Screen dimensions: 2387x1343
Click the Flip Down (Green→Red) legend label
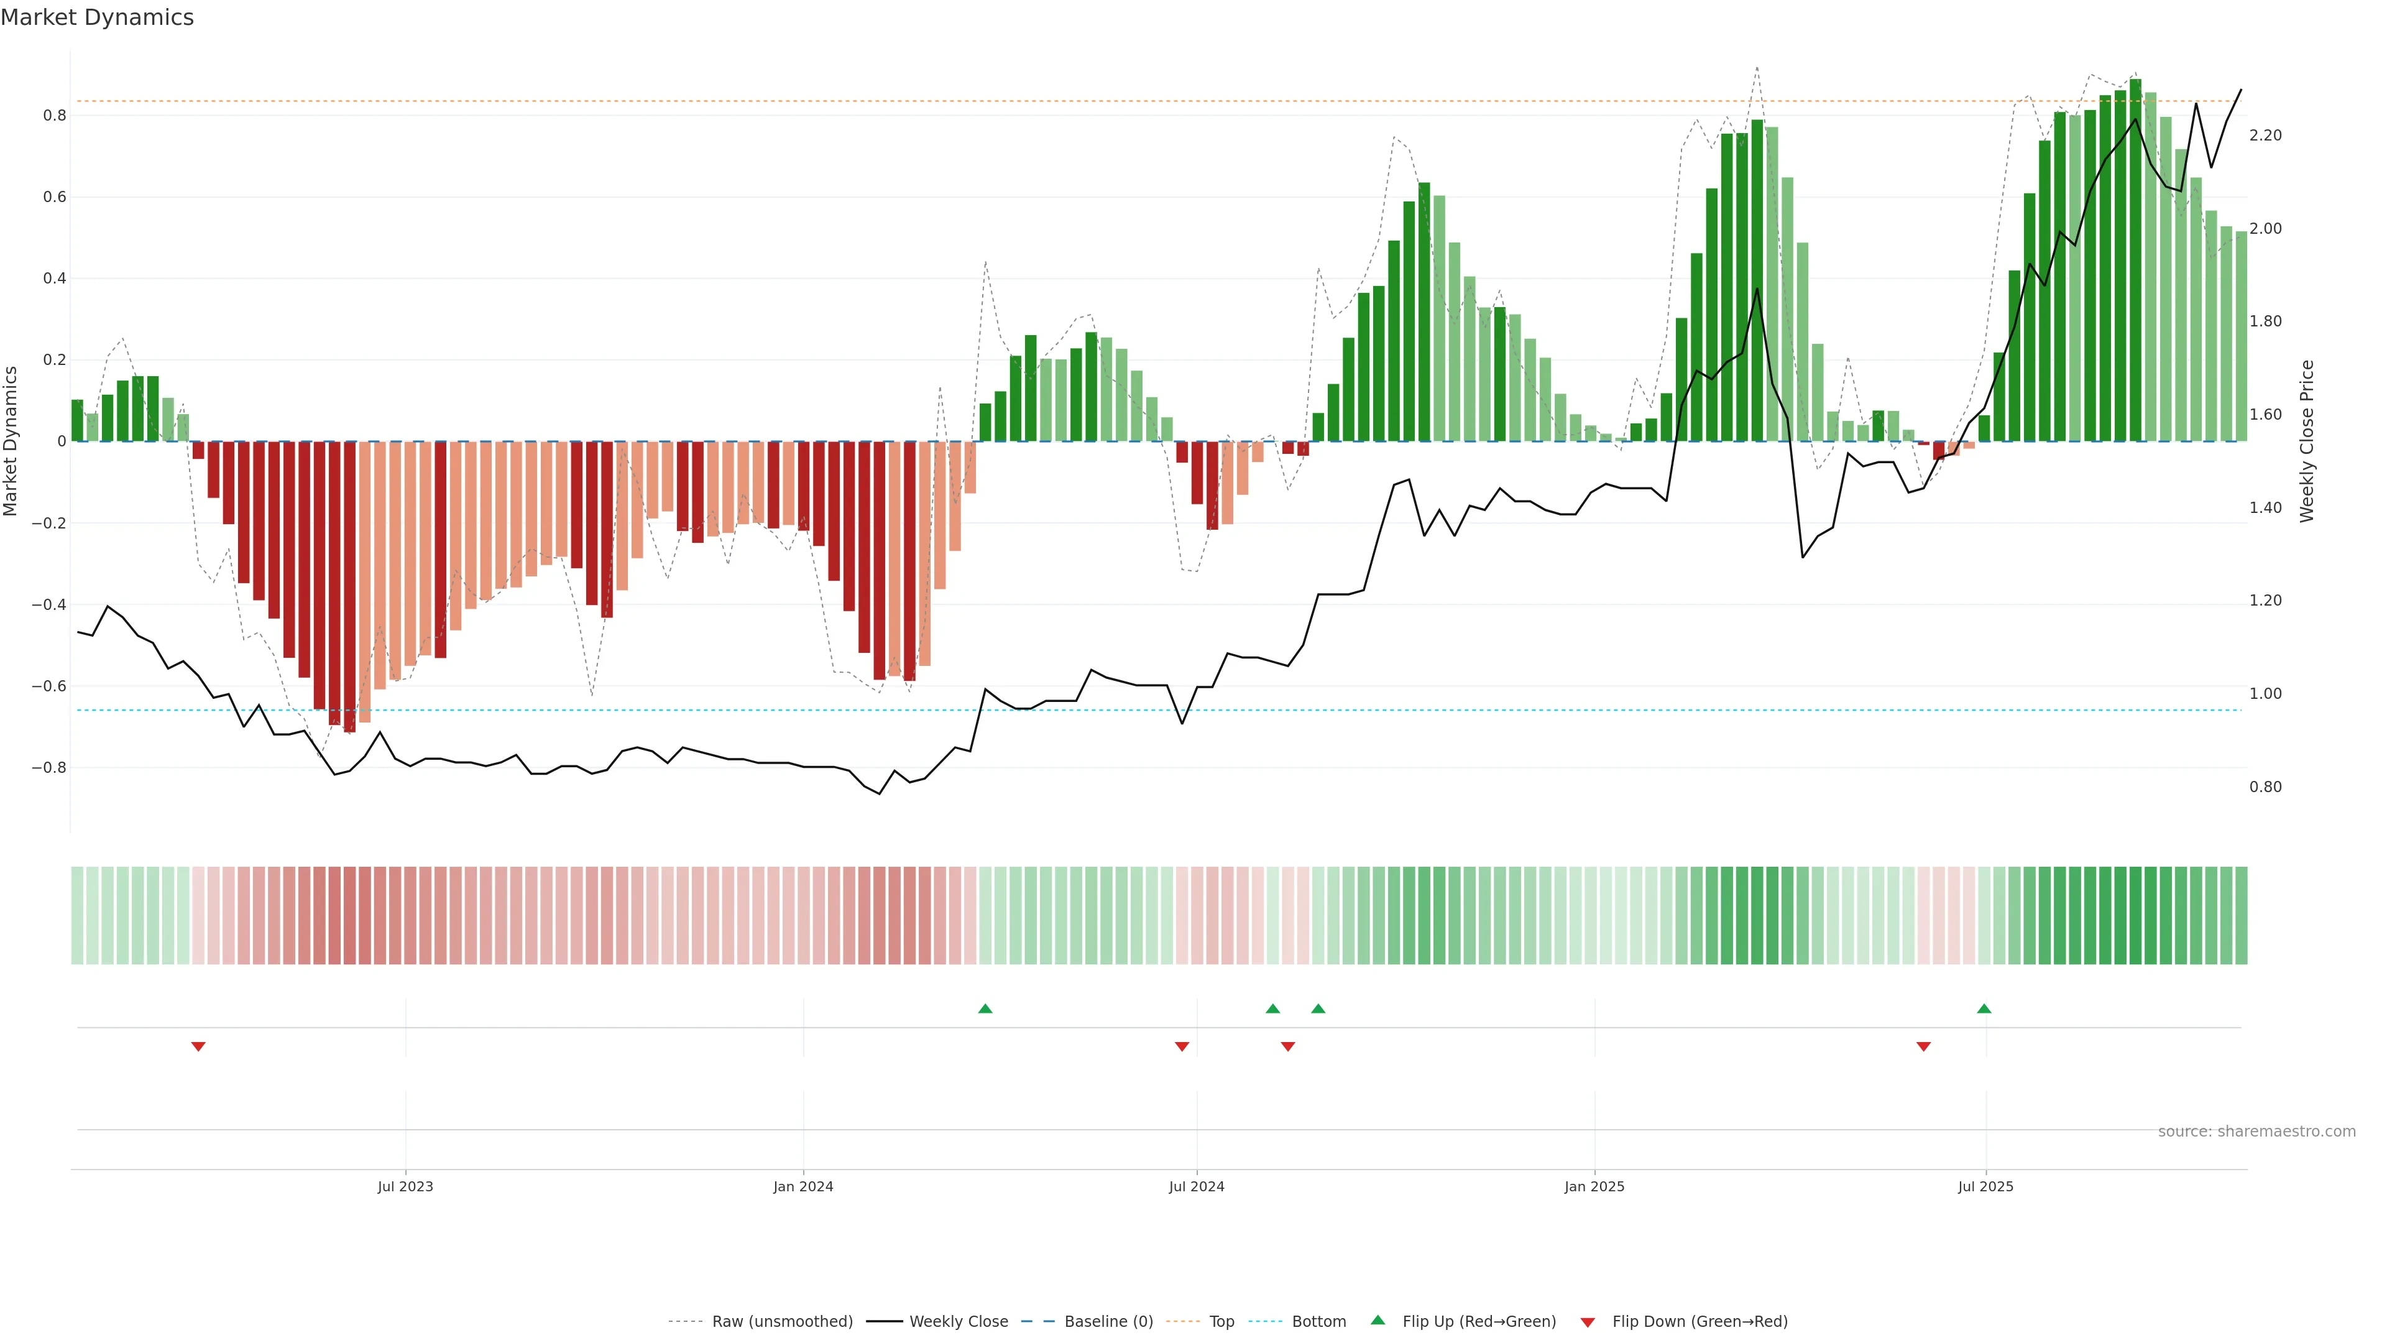pyautogui.click(x=1699, y=1322)
